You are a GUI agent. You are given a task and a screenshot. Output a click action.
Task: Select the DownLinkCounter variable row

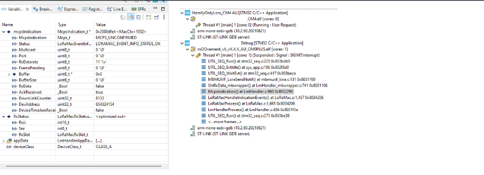click(x=84, y=98)
